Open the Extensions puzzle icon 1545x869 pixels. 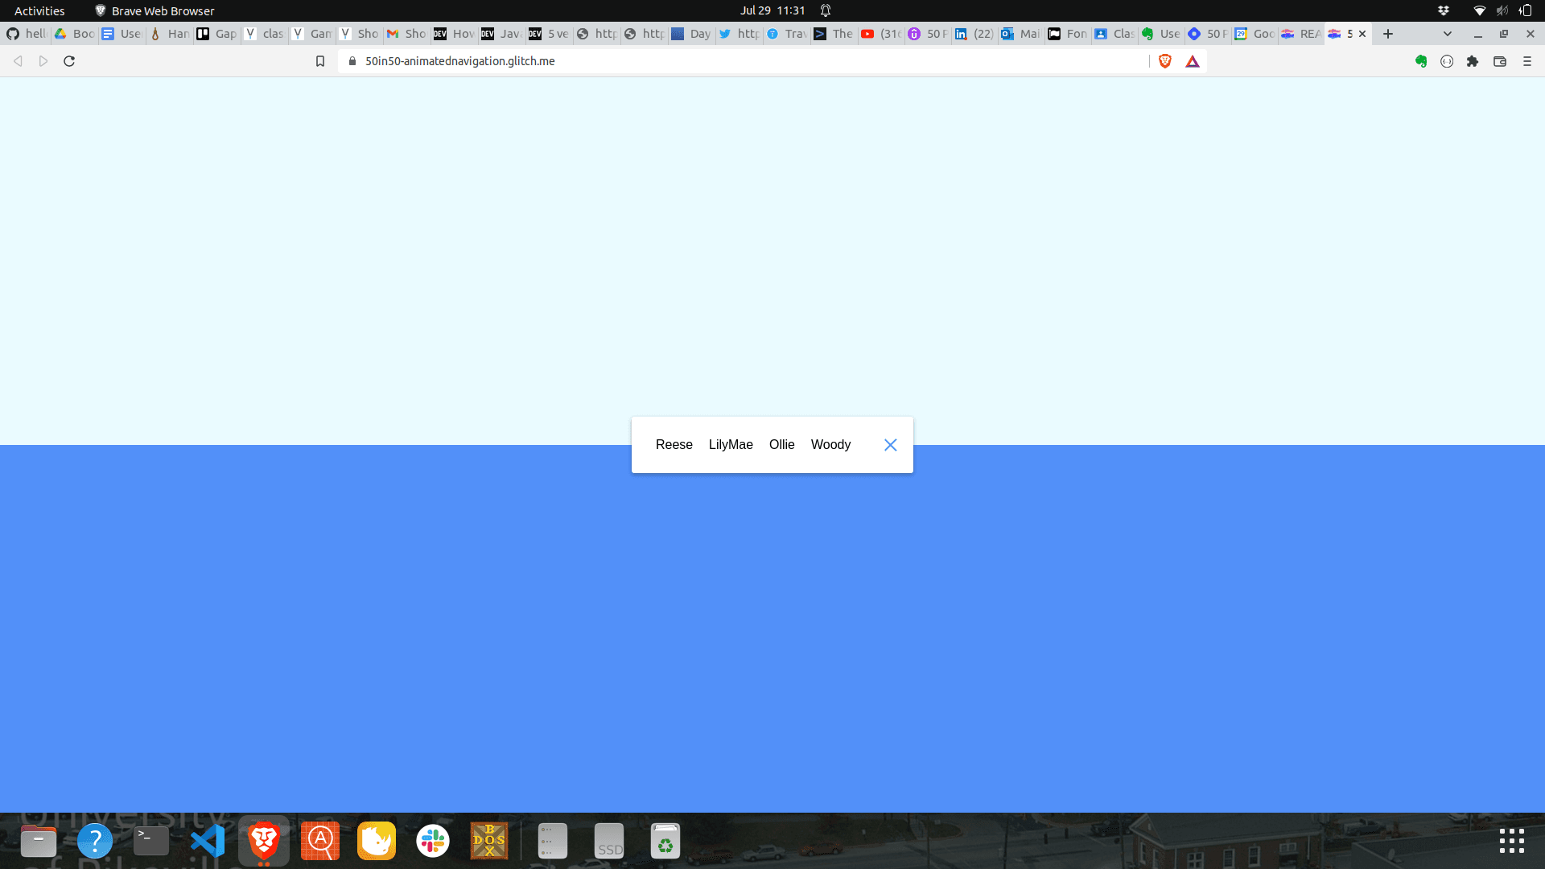(1473, 61)
